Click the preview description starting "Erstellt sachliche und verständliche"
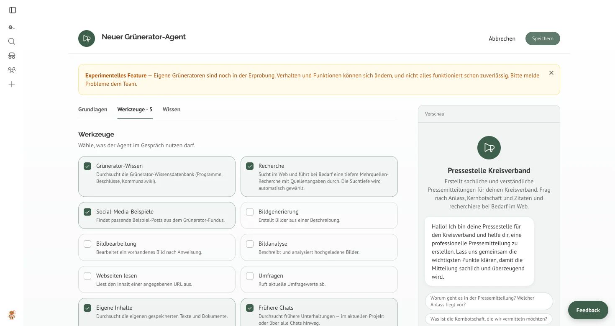 tap(489, 194)
